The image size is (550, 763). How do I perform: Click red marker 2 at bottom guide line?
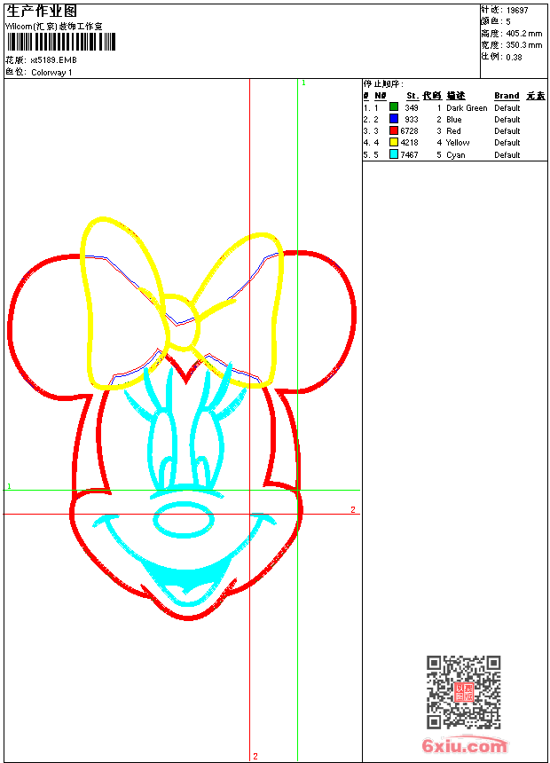coord(255,756)
